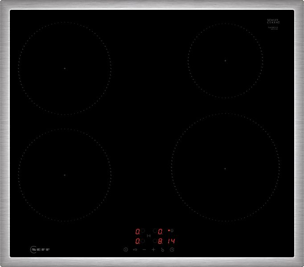The height and width of the screenshot is (267, 304).
Task: Select the bottom-right zone selector circle
Action: pos(155,241)
